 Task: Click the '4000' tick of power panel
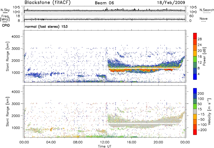click(16, 37)
